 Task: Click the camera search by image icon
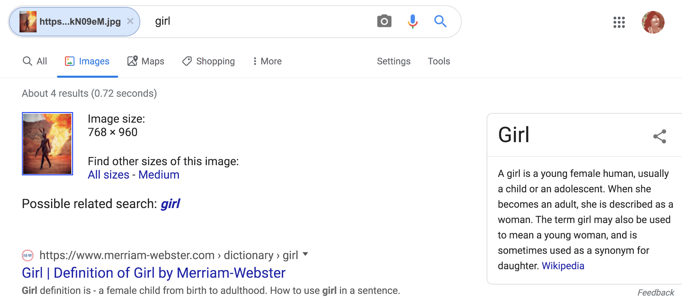[384, 21]
